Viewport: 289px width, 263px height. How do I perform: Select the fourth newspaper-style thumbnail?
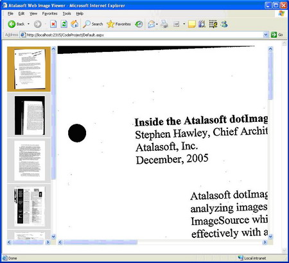tap(30, 207)
